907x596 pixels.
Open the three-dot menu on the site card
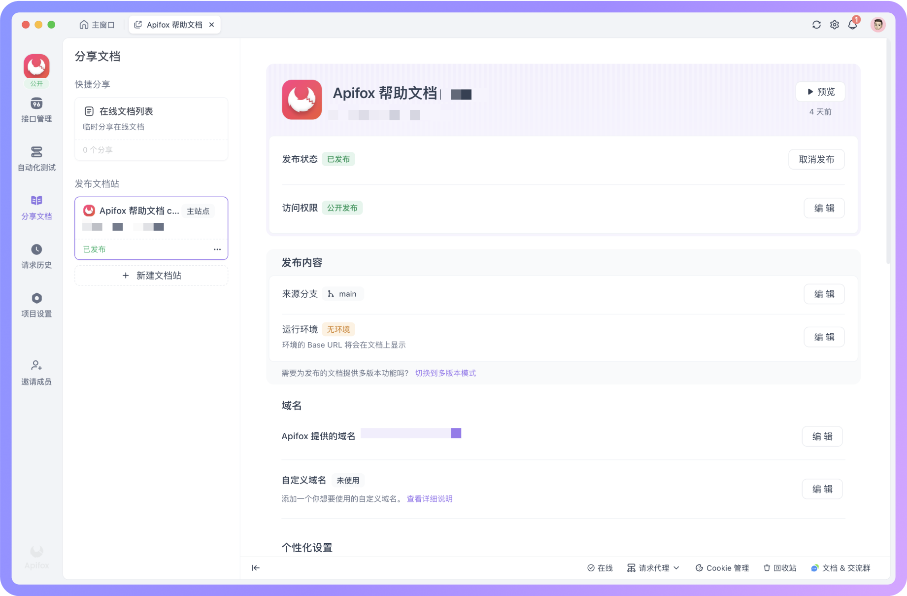tap(217, 249)
